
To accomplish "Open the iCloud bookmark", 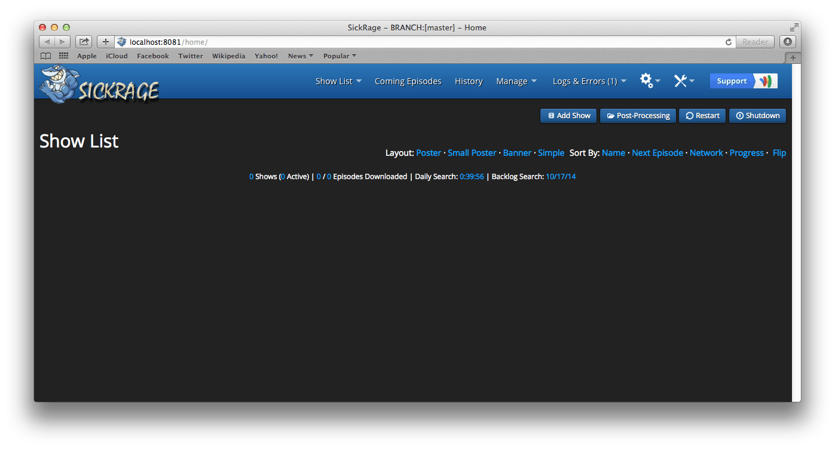I will click(x=117, y=56).
